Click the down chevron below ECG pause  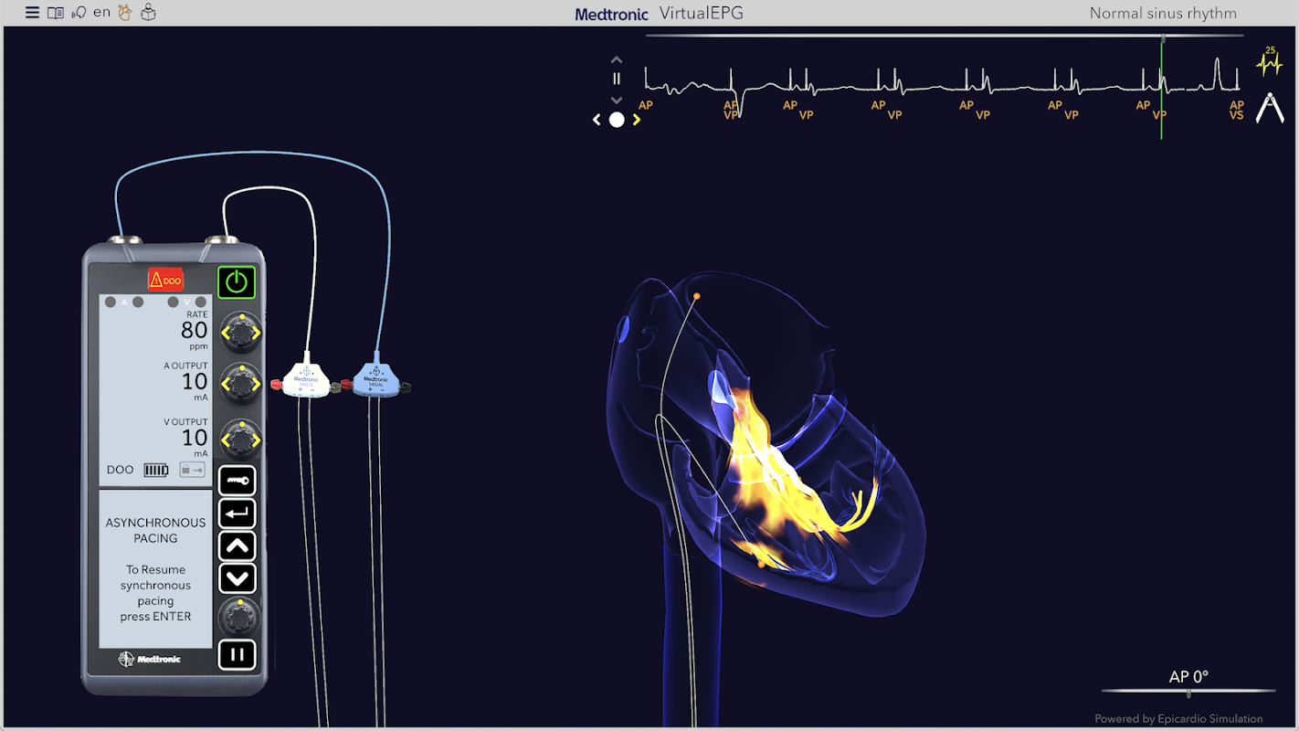(x=617, y=100)
